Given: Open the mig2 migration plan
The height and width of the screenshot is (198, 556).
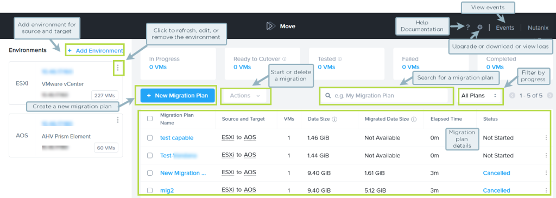Looking at the screenshot, I should (167, 190).
